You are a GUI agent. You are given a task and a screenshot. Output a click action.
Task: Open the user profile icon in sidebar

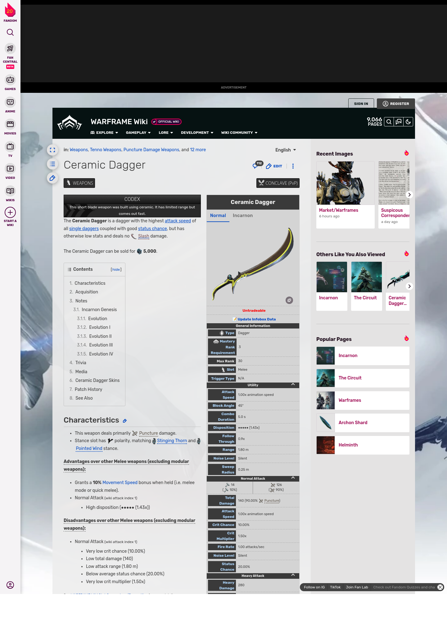point(10,585)
